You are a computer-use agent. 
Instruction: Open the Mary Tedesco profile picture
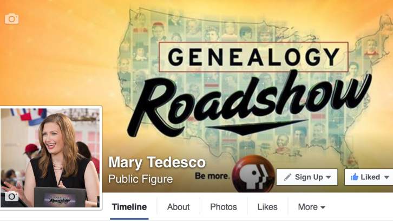coord(51,158)
